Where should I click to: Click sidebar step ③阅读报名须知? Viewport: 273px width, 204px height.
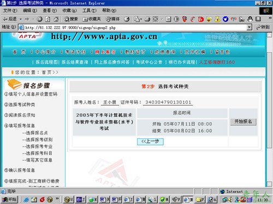pos(20,115)
